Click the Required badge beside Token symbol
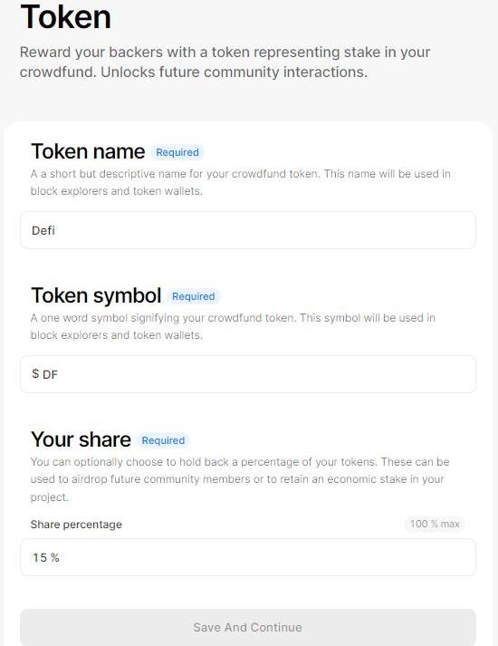Screen dimensions: 498x646 pos(194,296)
